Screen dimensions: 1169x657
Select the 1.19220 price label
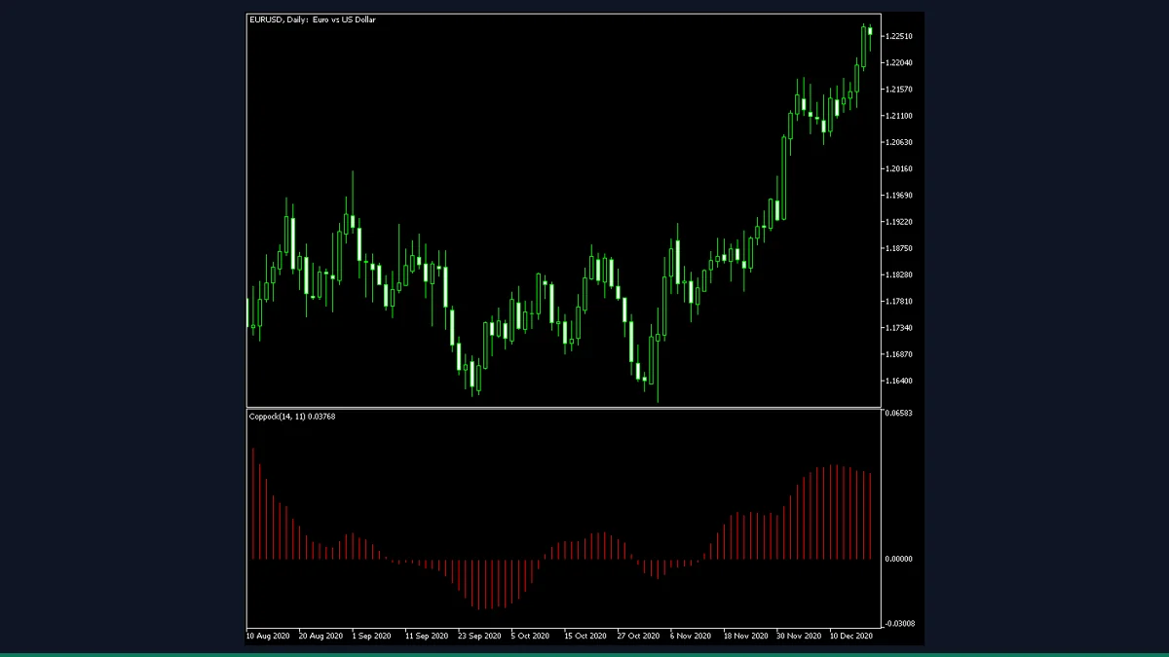(x=899, y=222)
